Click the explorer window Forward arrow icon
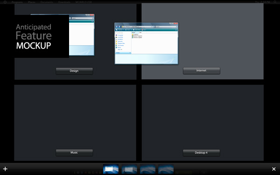This screenshot has width=280, height=175. (119, 27)
